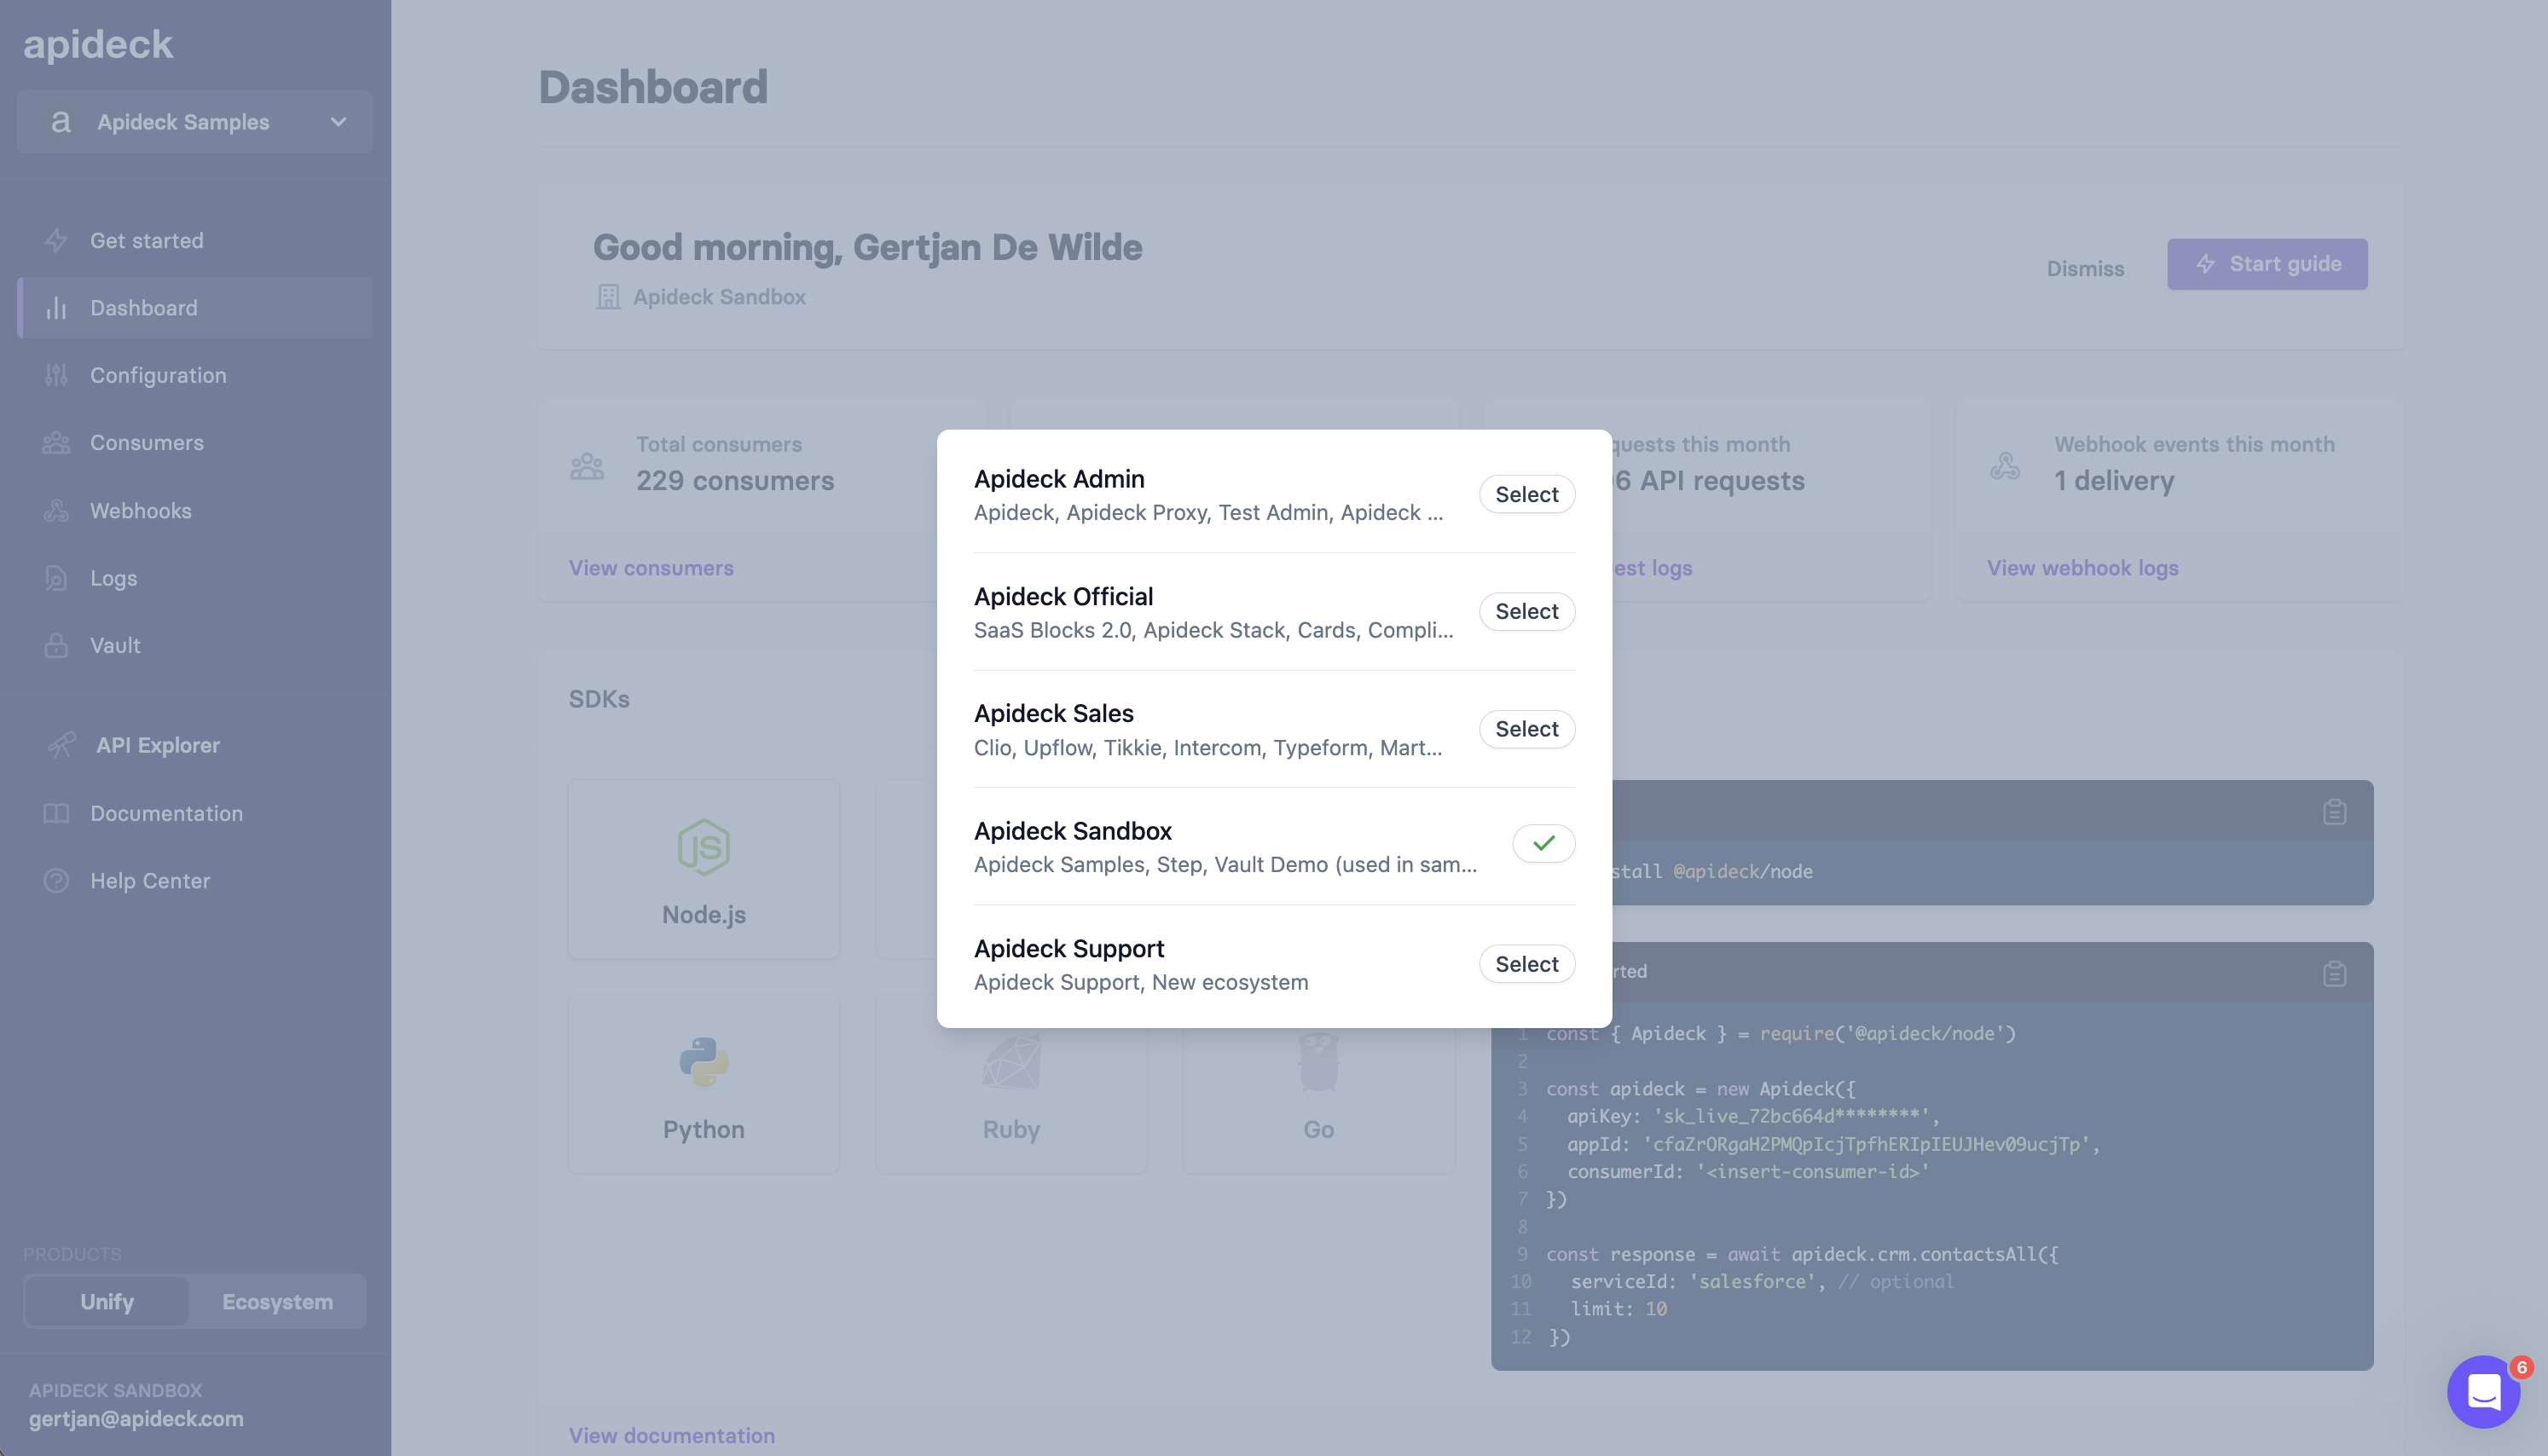The height and width of the screenshot is (1456, 2548).
Task: Click the Apideck Support row title
Action: point(1069,948)
